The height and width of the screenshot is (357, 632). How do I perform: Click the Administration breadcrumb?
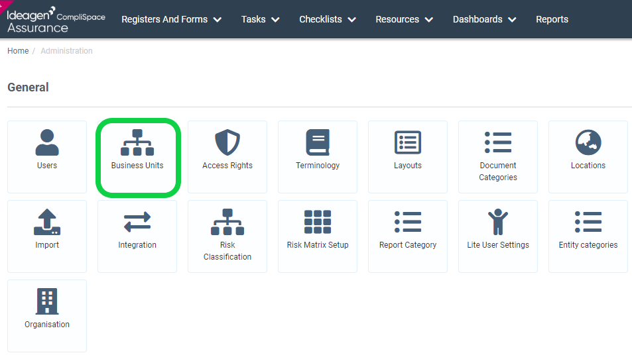(x=66, y=51)
